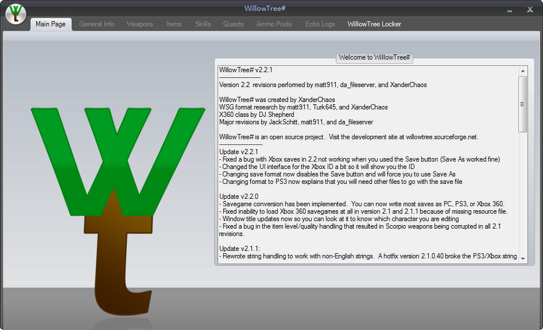Open the General Info tab
Screen dimensions: 543x330
tap(96, 24)
